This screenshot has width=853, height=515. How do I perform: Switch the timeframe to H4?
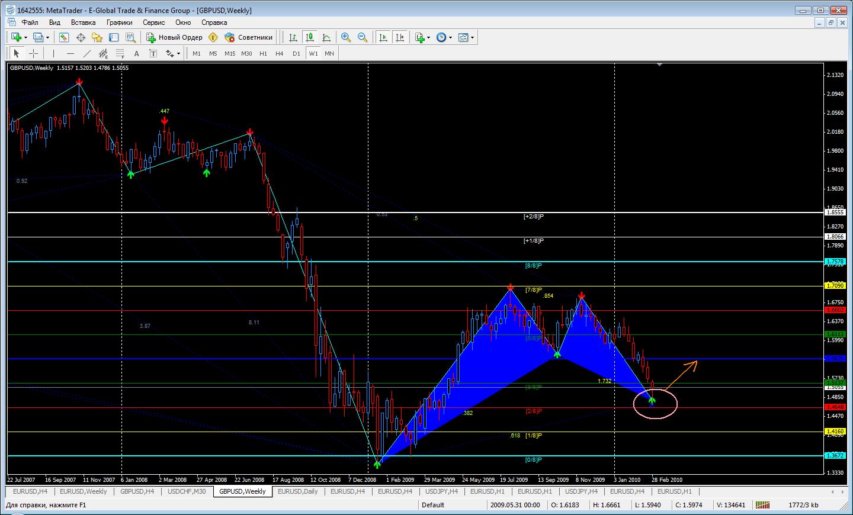(x=280, y=53)
